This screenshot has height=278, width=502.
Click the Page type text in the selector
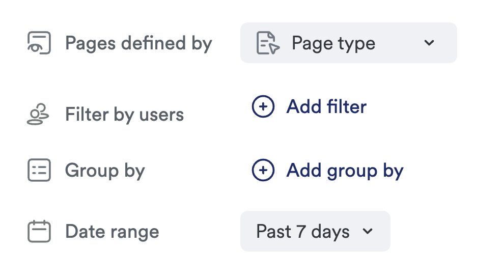[x=333, y=43]
